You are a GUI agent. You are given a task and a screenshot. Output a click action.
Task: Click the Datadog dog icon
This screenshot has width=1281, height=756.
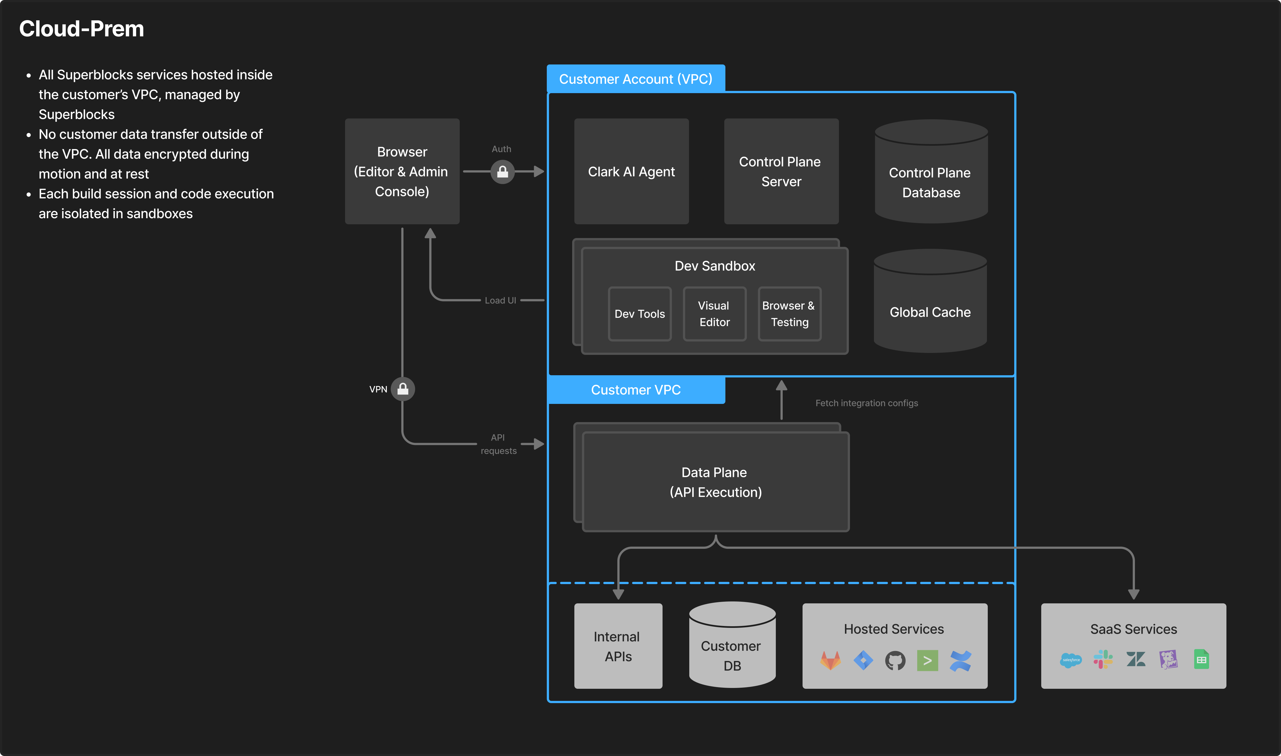[x=1168, y=660]
